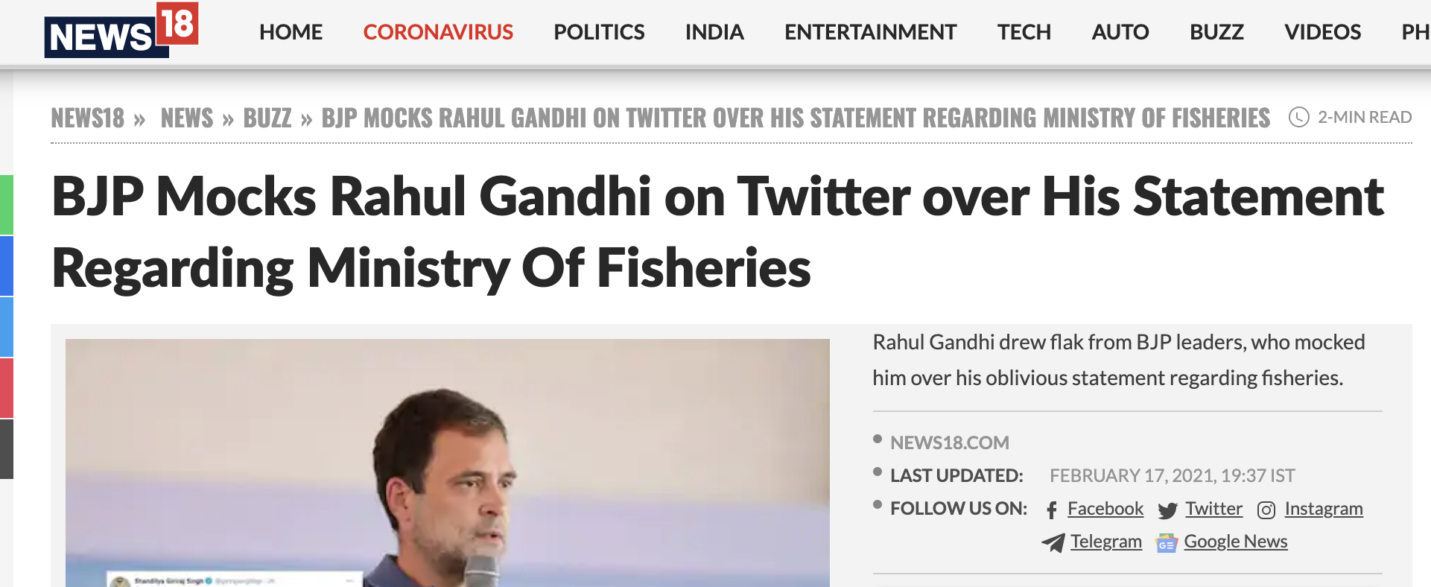Click the clock icon beside 2-MIN READ
The width and height of the screenshot is (1431, 587).
tap(1298, 117)
